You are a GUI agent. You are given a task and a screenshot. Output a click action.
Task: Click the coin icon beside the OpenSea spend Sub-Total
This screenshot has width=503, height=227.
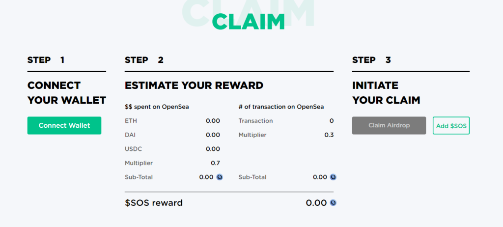tap(220, 177)
